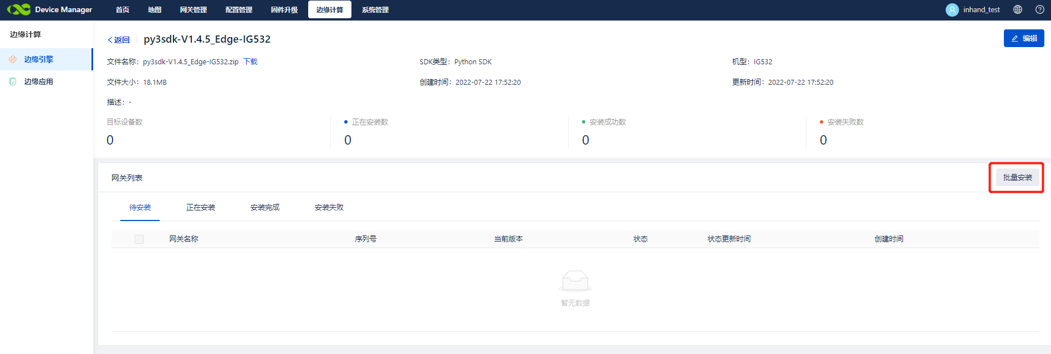The image size is (1051, 354).
Task: Click the 网关列表 section heading
Action: pyautogui.click(x=127, y=178)
